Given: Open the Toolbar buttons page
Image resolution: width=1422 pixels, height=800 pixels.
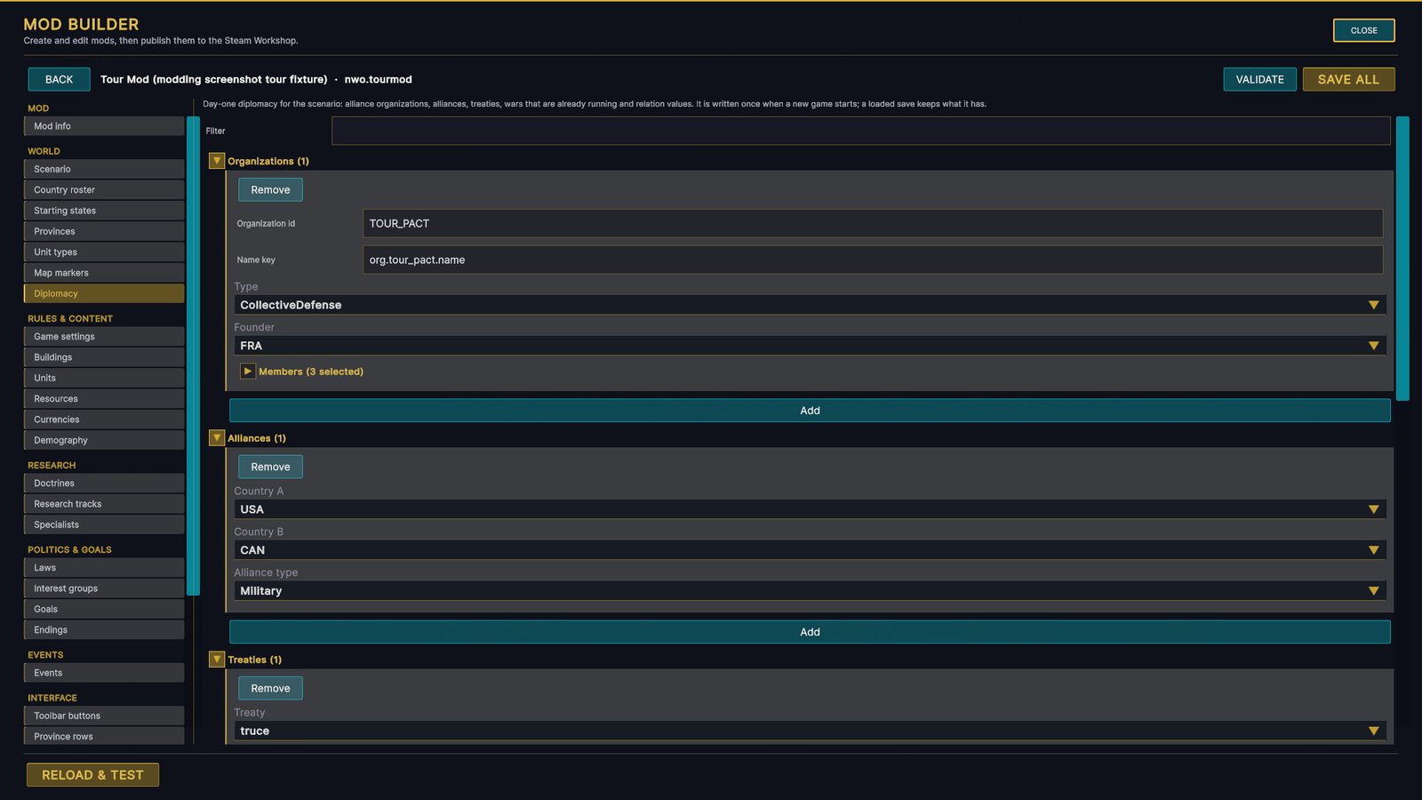Looking at the screenshot, I should [x=104, y=716].
